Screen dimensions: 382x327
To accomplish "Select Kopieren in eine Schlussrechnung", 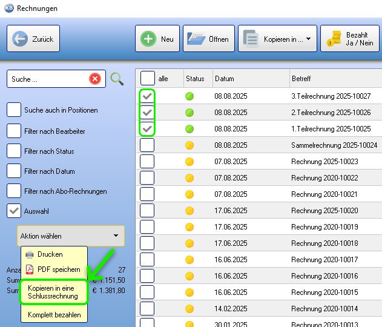I will [54, 292].
